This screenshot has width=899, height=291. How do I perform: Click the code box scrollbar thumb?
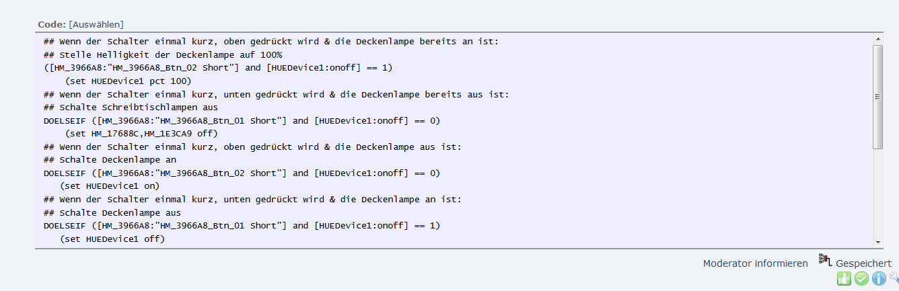click(x=877, y=96)
